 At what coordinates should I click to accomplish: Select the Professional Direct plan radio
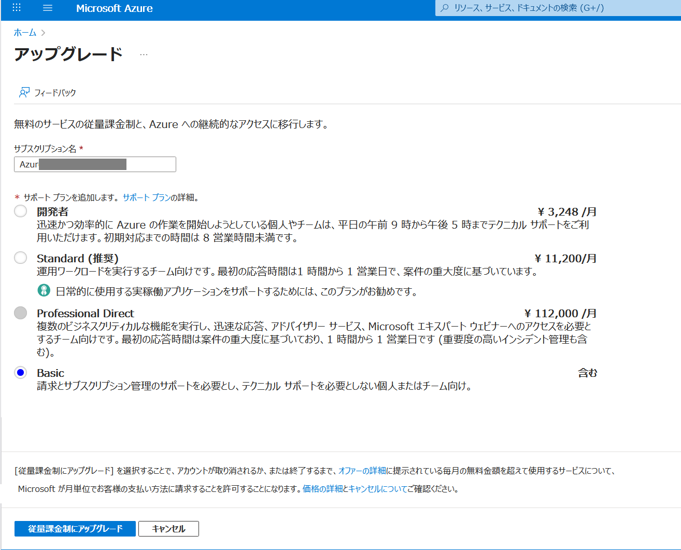pyautogui.click(x=21, y=313)
